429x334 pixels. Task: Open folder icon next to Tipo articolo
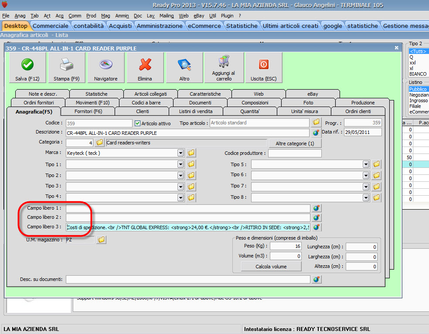pos(316,122)
